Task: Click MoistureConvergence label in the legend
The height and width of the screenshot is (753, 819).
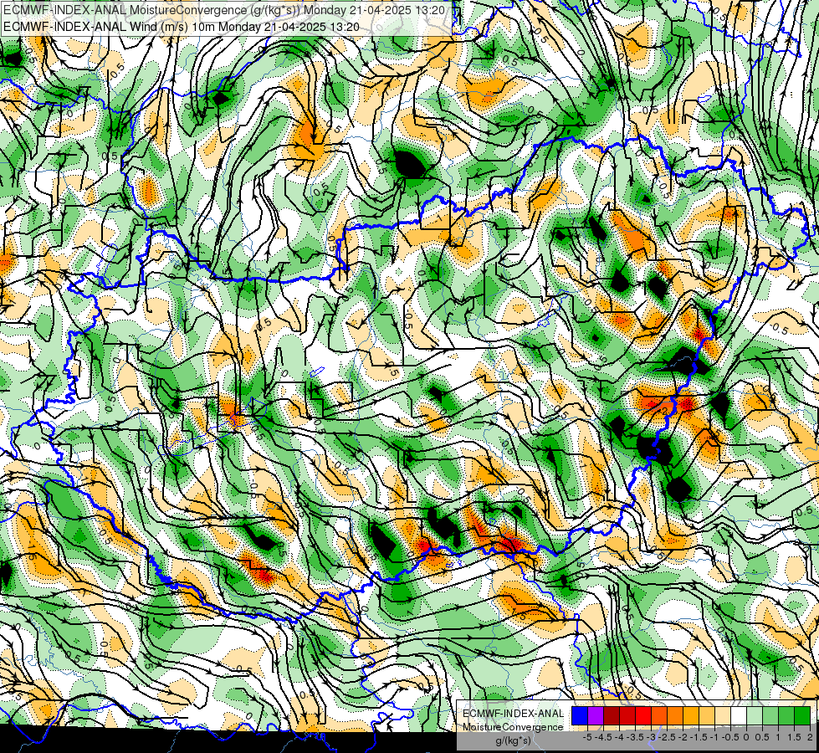Action: click(513, 727)
